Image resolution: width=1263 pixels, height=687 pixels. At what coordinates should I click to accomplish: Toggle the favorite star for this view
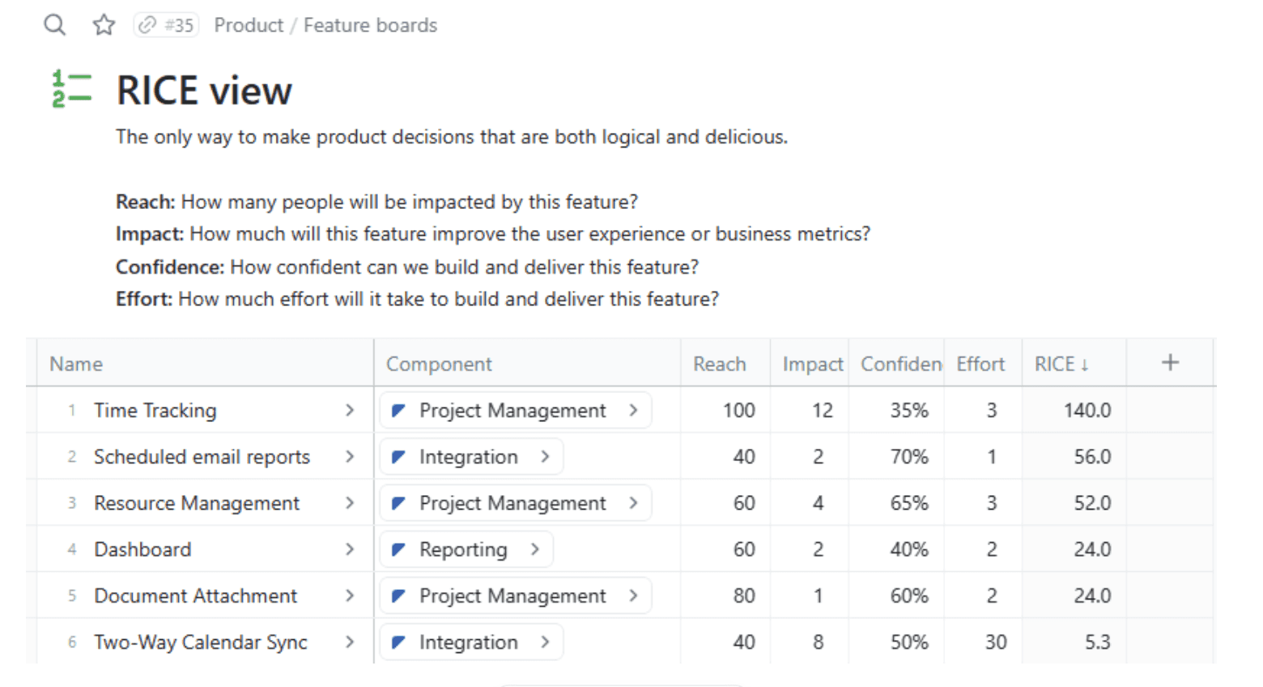point(104,25)
